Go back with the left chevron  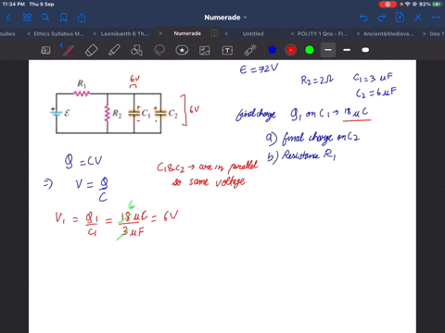[x=8, y=18]
